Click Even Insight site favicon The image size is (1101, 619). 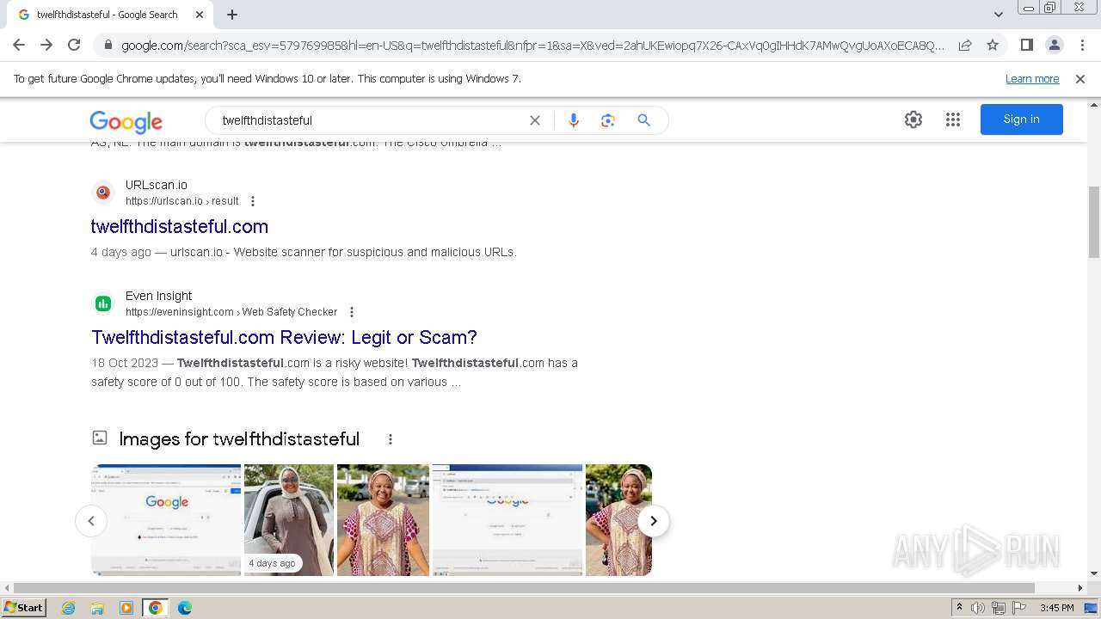(103, 303)
